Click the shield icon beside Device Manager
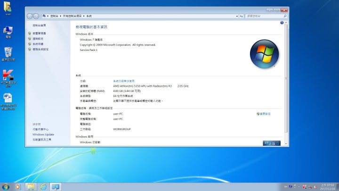This screenshot has height=191, width=339. pos(30,33)
